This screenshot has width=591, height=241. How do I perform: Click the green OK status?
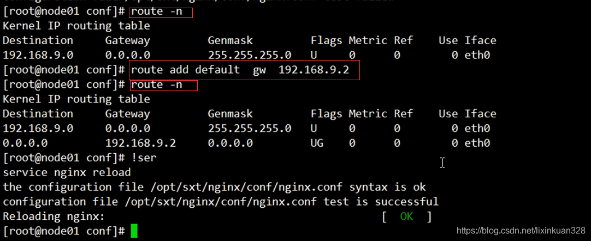pos(406,216)
